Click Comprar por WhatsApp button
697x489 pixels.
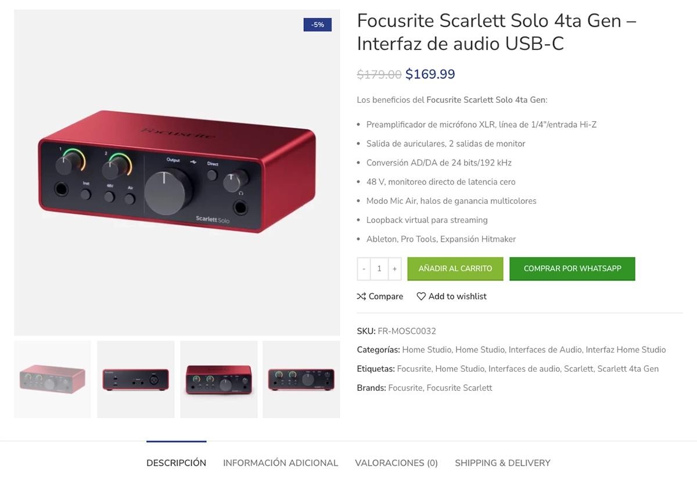click(x=572, y=269)
